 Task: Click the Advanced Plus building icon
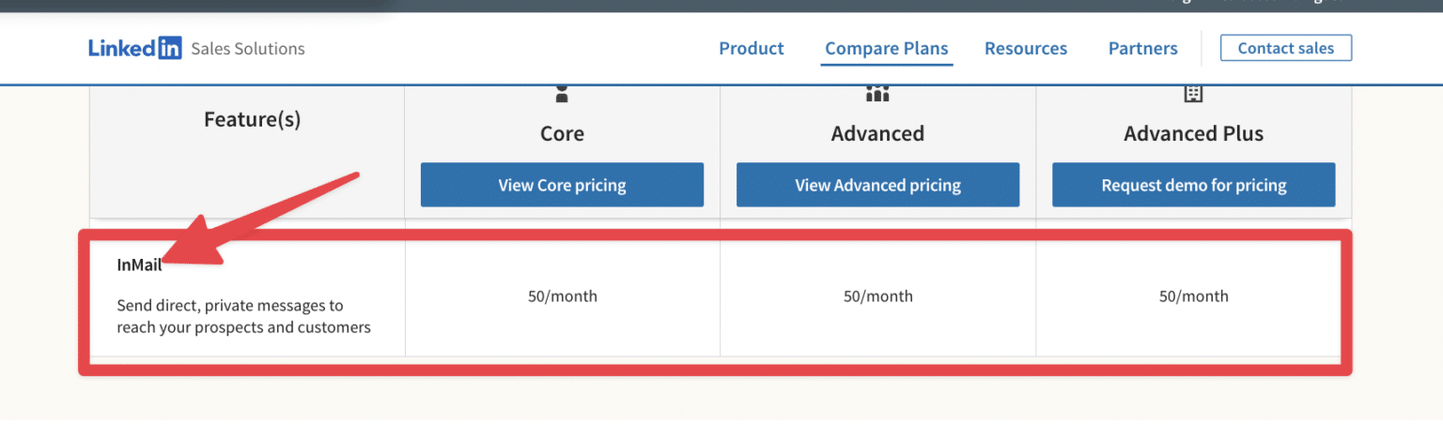(1193, 94)
